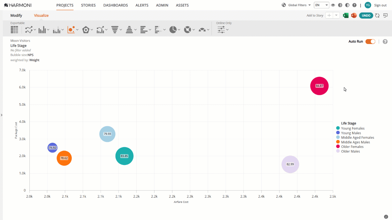Click the plus button for Add to Story

[329, 15]
